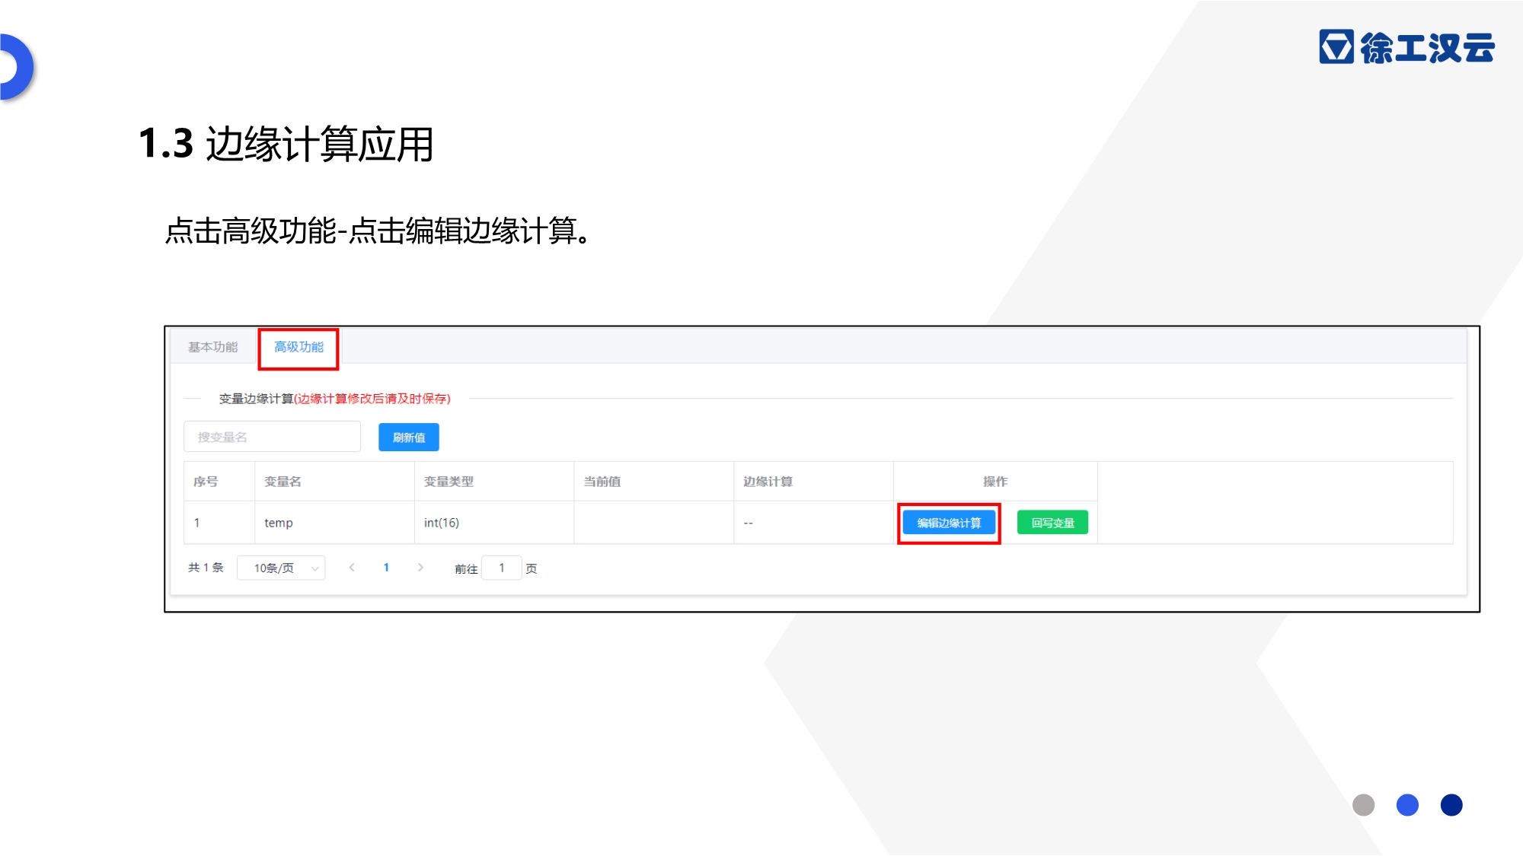
Task: Select the 高级功能 tab
Action: tap(299, 347)
